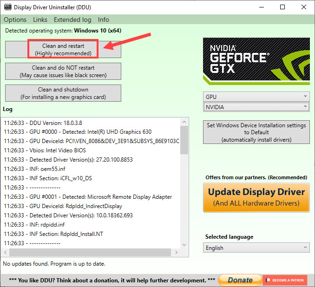Open the Selected language dropdown
This screenshot has height=287, width=315.
(x=256, y=248)
